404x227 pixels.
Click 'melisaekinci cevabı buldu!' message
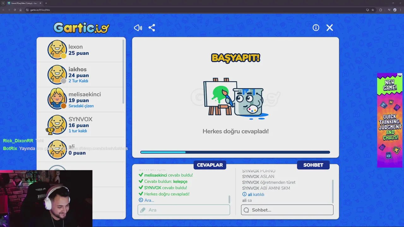(168, 175)
